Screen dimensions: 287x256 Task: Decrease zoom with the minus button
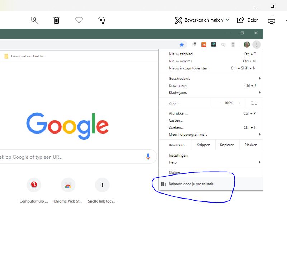(x=217, y=103)
